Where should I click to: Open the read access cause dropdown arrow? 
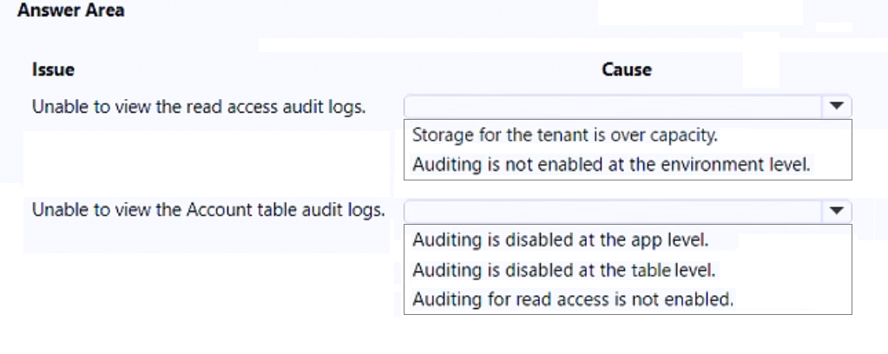[x=837, y=106]
